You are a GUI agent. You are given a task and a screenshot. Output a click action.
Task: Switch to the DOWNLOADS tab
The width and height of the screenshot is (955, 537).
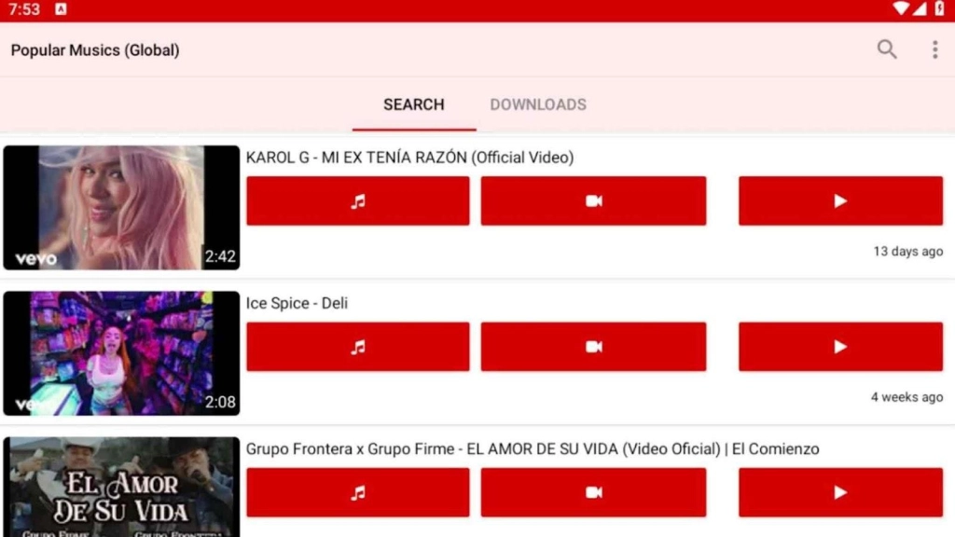[538, 104]
